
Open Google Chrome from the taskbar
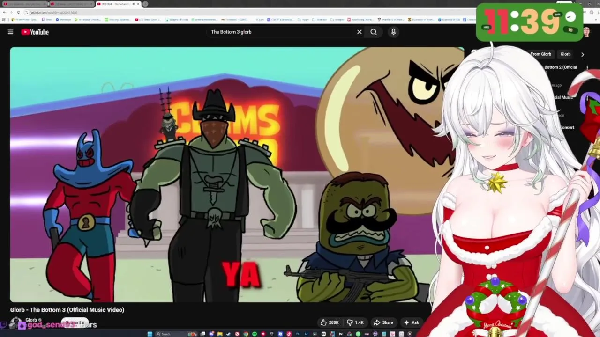click(246, 334)
